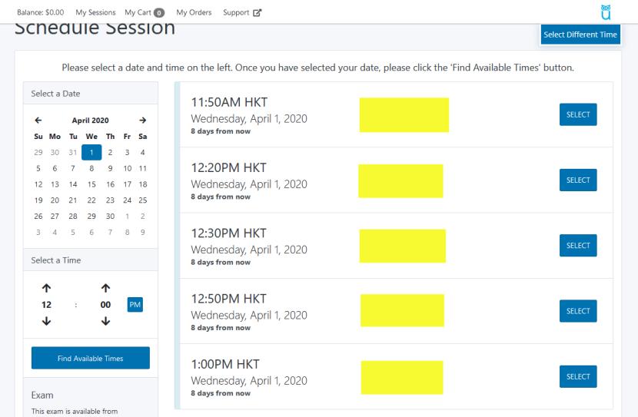Decrease the minutes with down arrow
This screenshot has height=417, width=638.
[106, 321]
